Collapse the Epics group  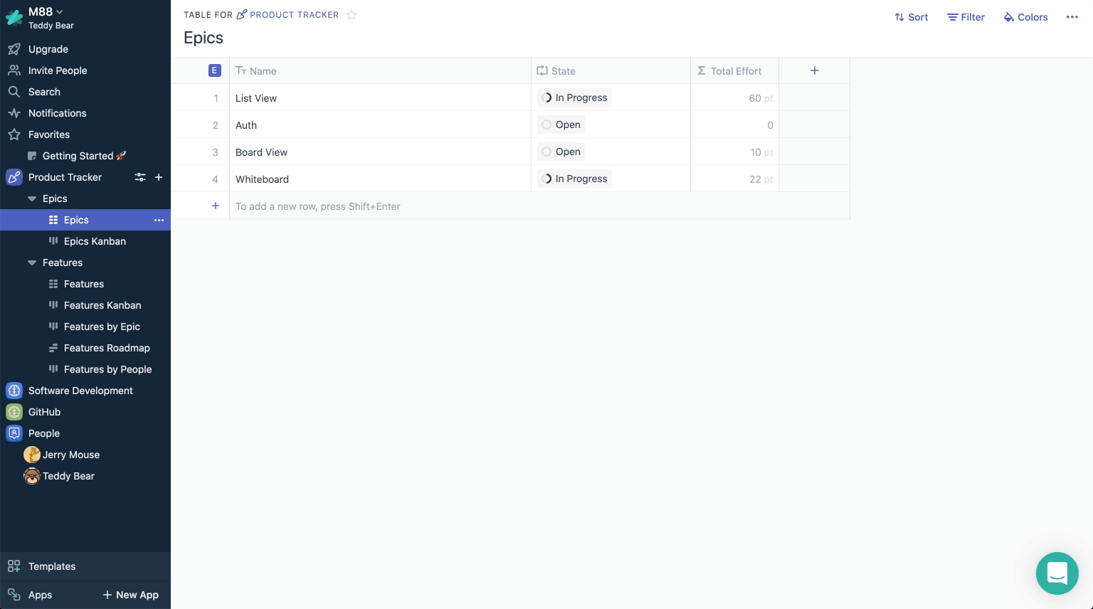[32, 198]
